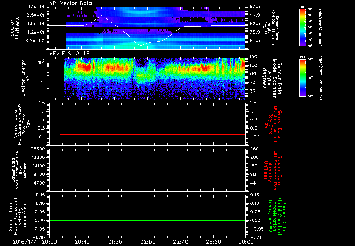Viewport: 355px width, 246px height.
Task: Click the "DEF" color bar heading
Action: click(303, 57)
